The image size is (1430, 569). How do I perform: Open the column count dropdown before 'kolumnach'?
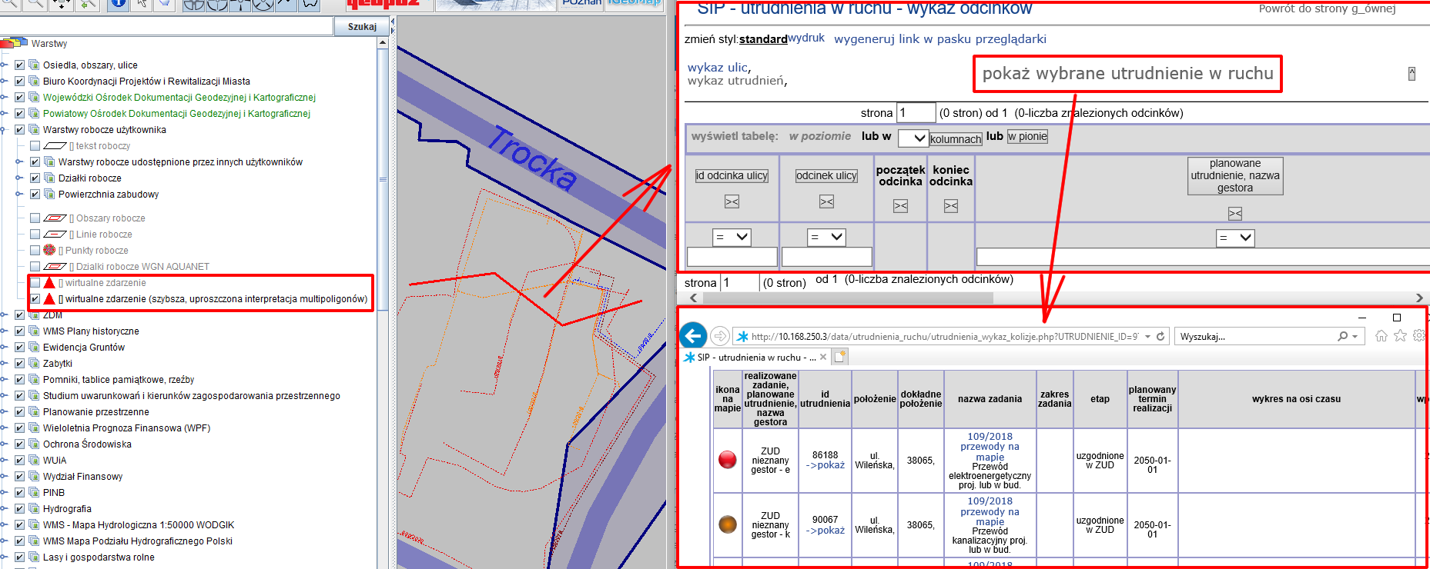pyautogui.click(x=913, y=138)
